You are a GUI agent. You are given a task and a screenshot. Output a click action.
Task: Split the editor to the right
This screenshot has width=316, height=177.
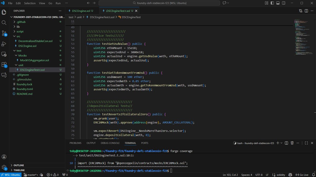click(x=306, y=11)
